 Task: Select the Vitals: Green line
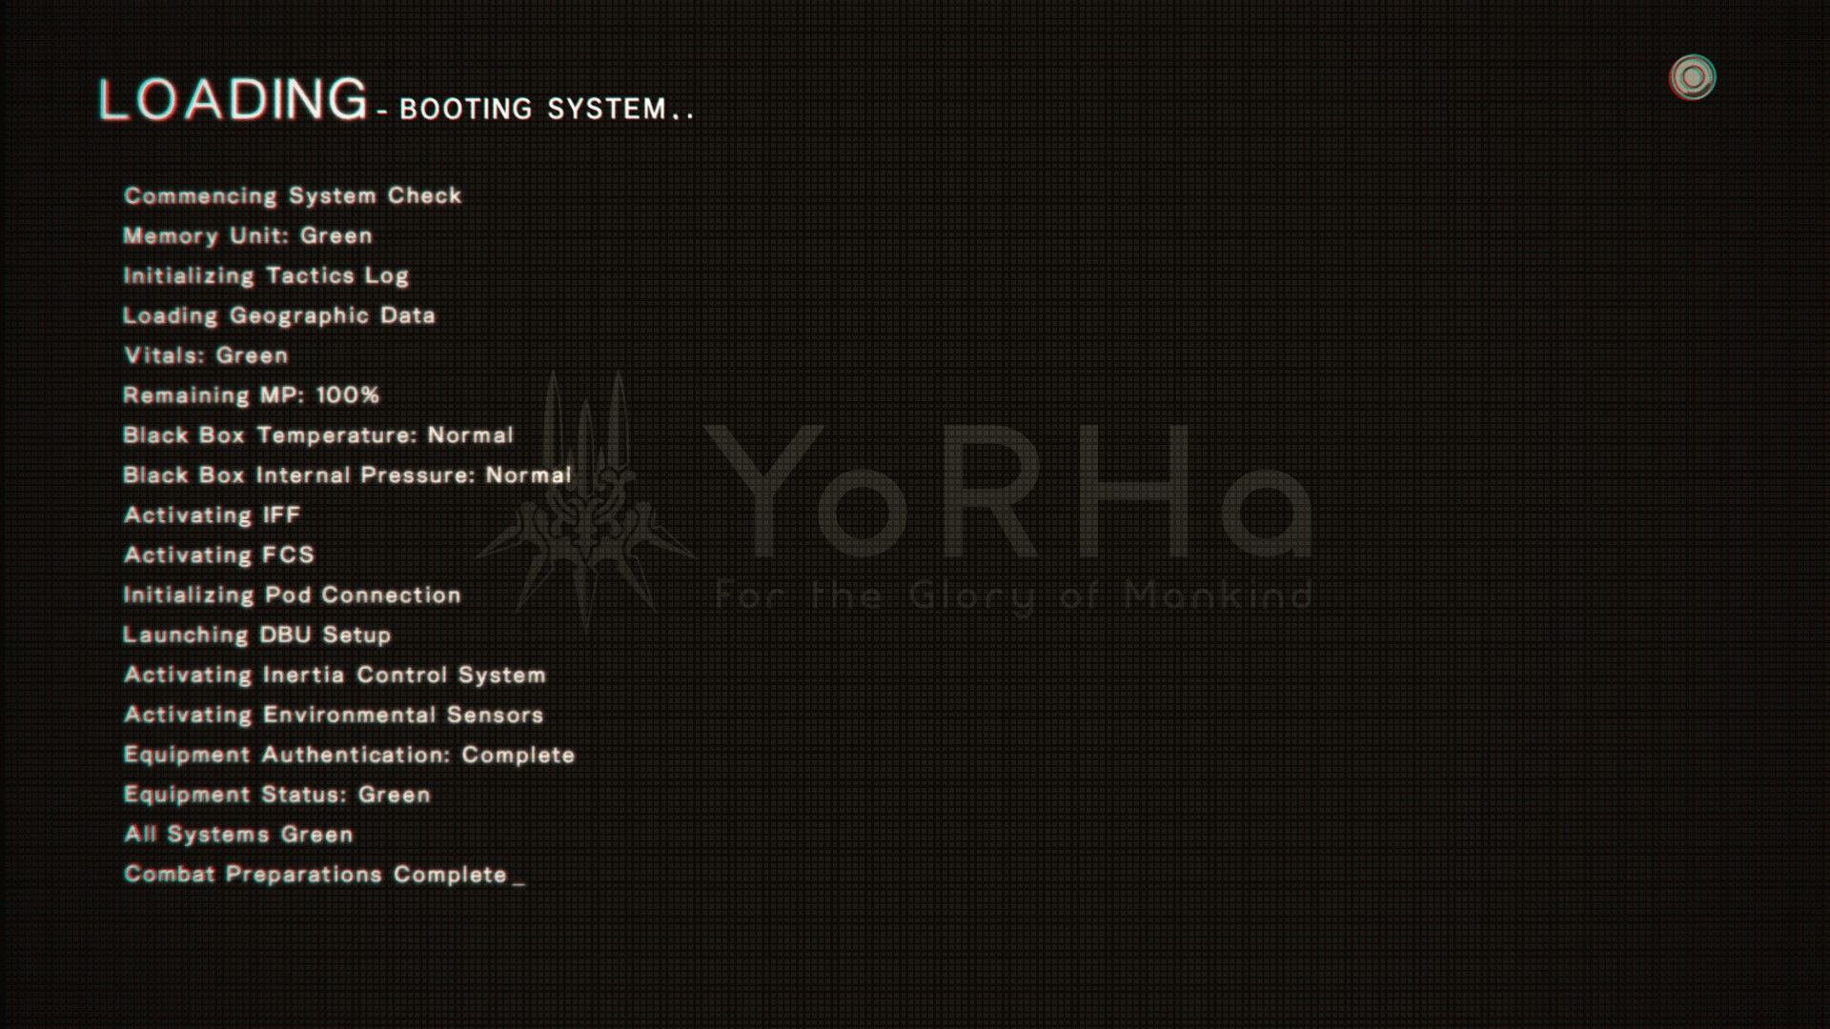[x=206, y=355]
